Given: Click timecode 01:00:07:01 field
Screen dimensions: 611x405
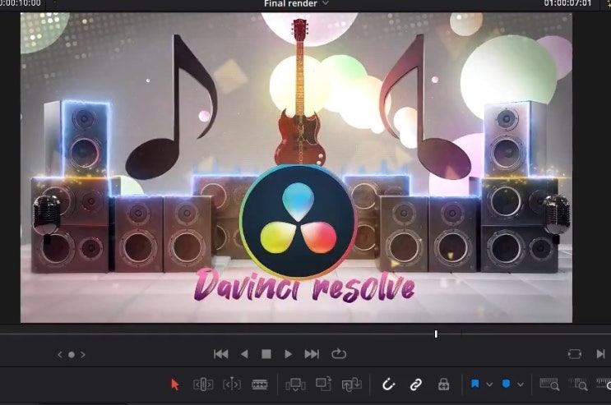Looking at the screenshot, I should click(x=567, y=3).
